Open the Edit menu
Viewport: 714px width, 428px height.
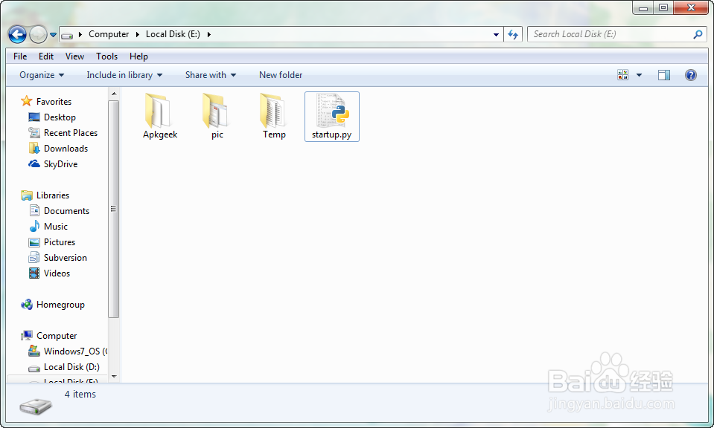(x=46, y=56)
